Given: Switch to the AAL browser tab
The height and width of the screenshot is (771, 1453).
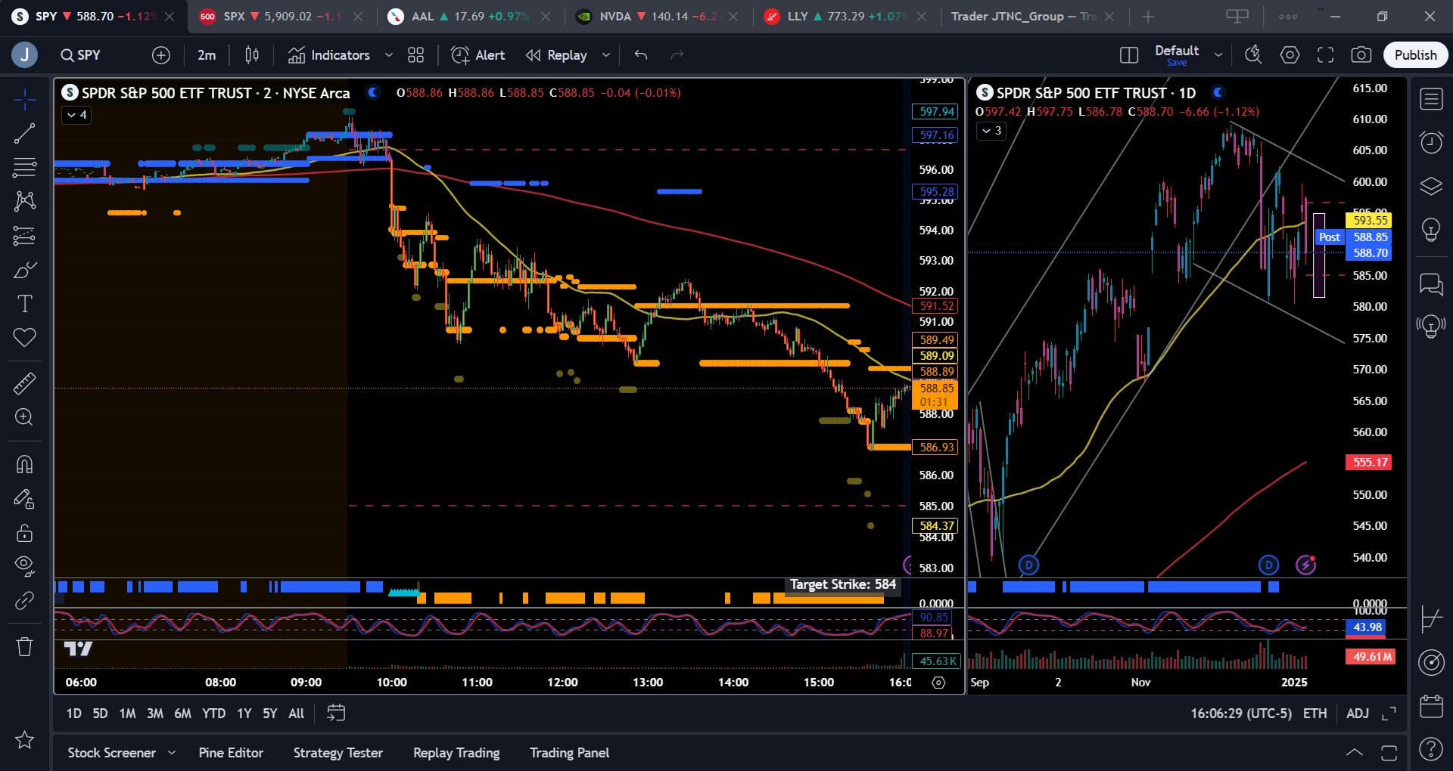Looking at the screenshot, I should tap(468, 17).
